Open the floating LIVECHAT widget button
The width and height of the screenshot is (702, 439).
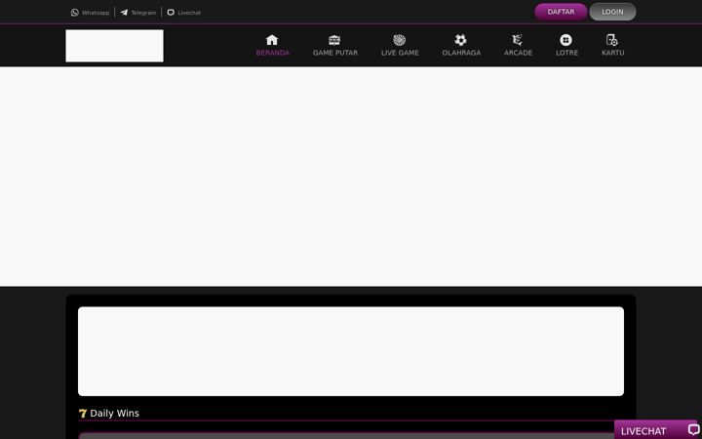tap(656, 430)
